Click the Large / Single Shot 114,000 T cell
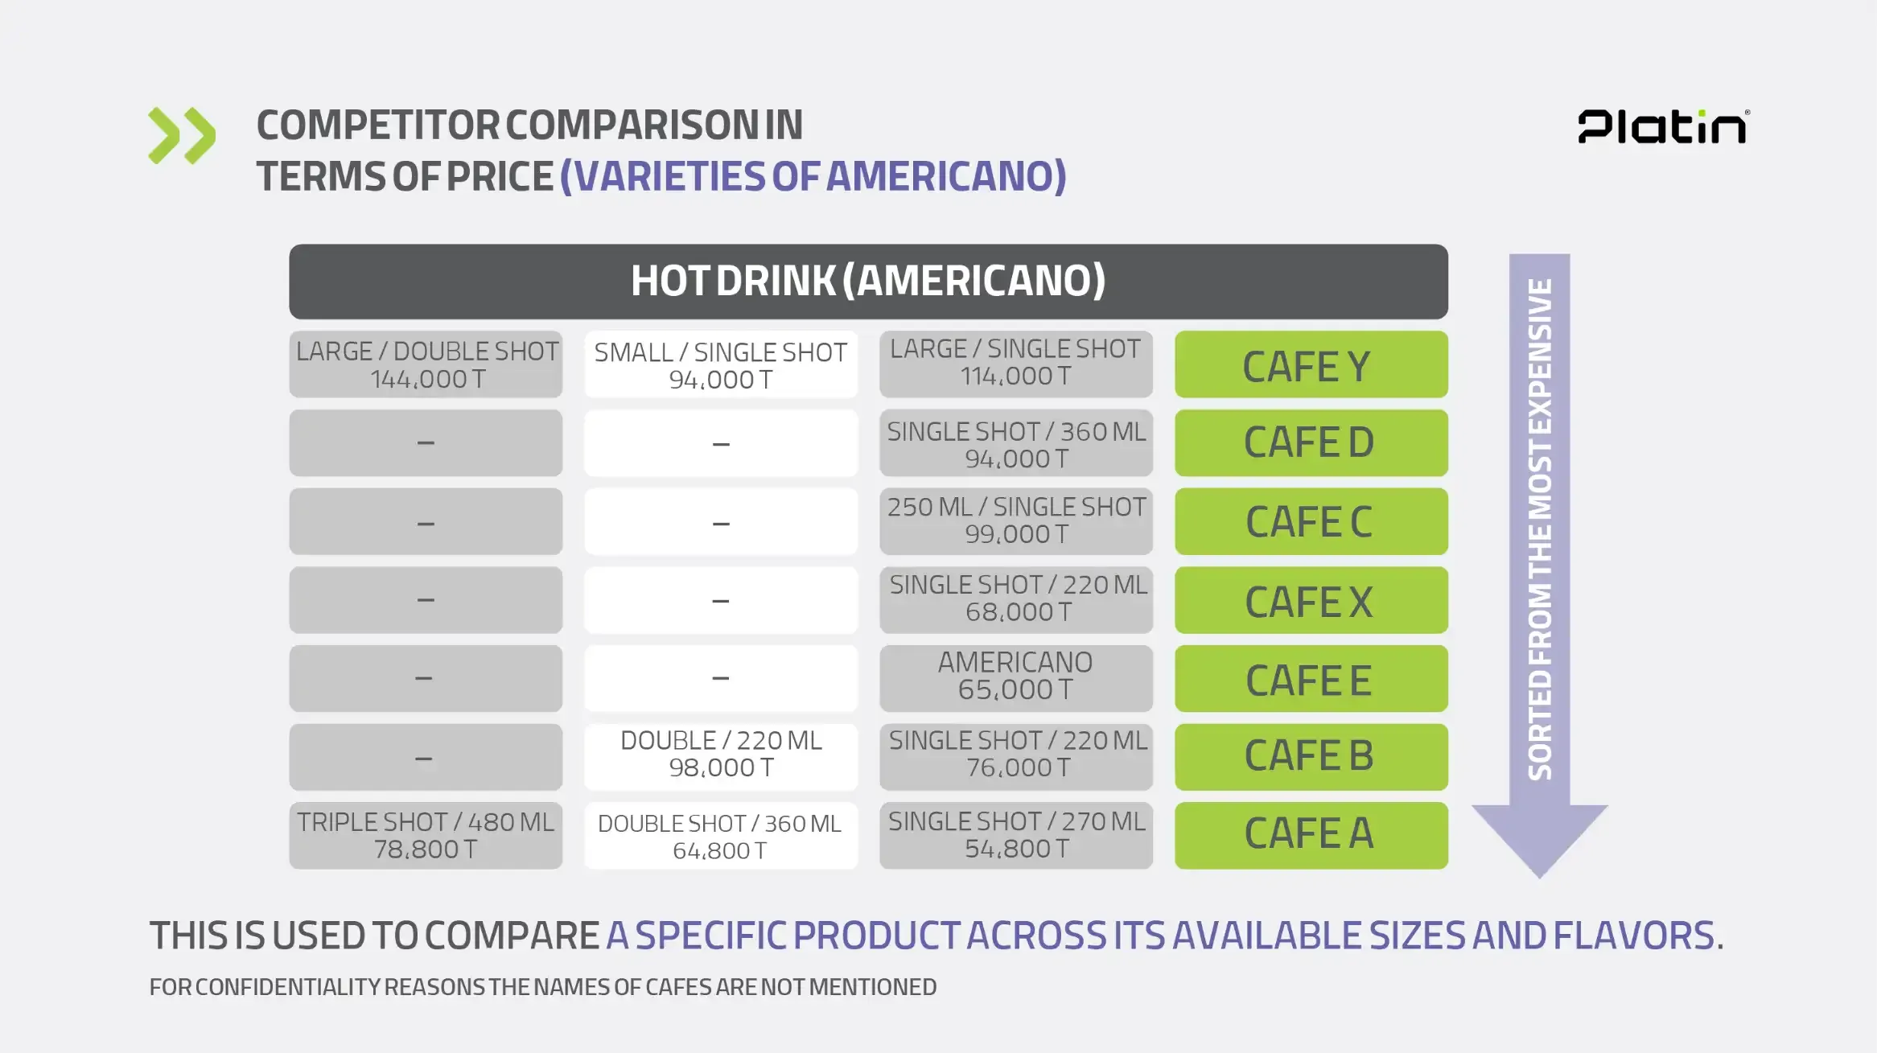Screen dimensions: 1877x1053 (1015, 364)
